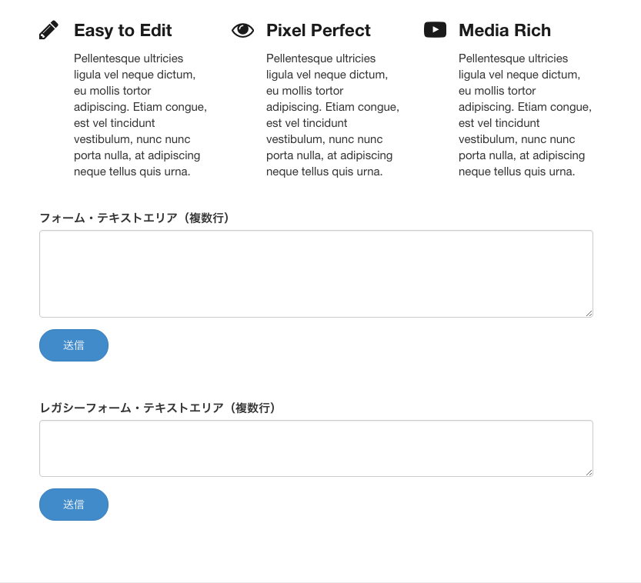
Task: Click the フォーム・テキストエリア（複数行） label
Action: (135, 218)
